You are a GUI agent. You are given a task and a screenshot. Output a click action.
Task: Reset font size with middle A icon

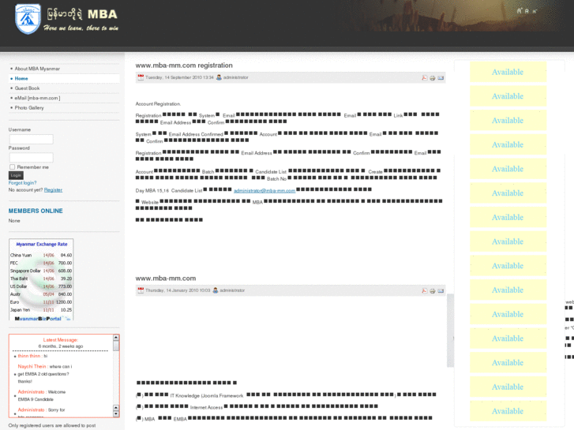(527, 11)
